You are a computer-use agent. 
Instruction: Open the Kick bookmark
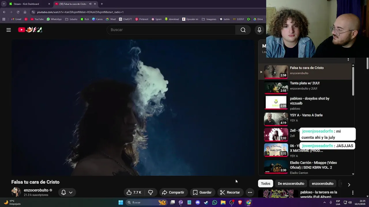click(85, 19)
